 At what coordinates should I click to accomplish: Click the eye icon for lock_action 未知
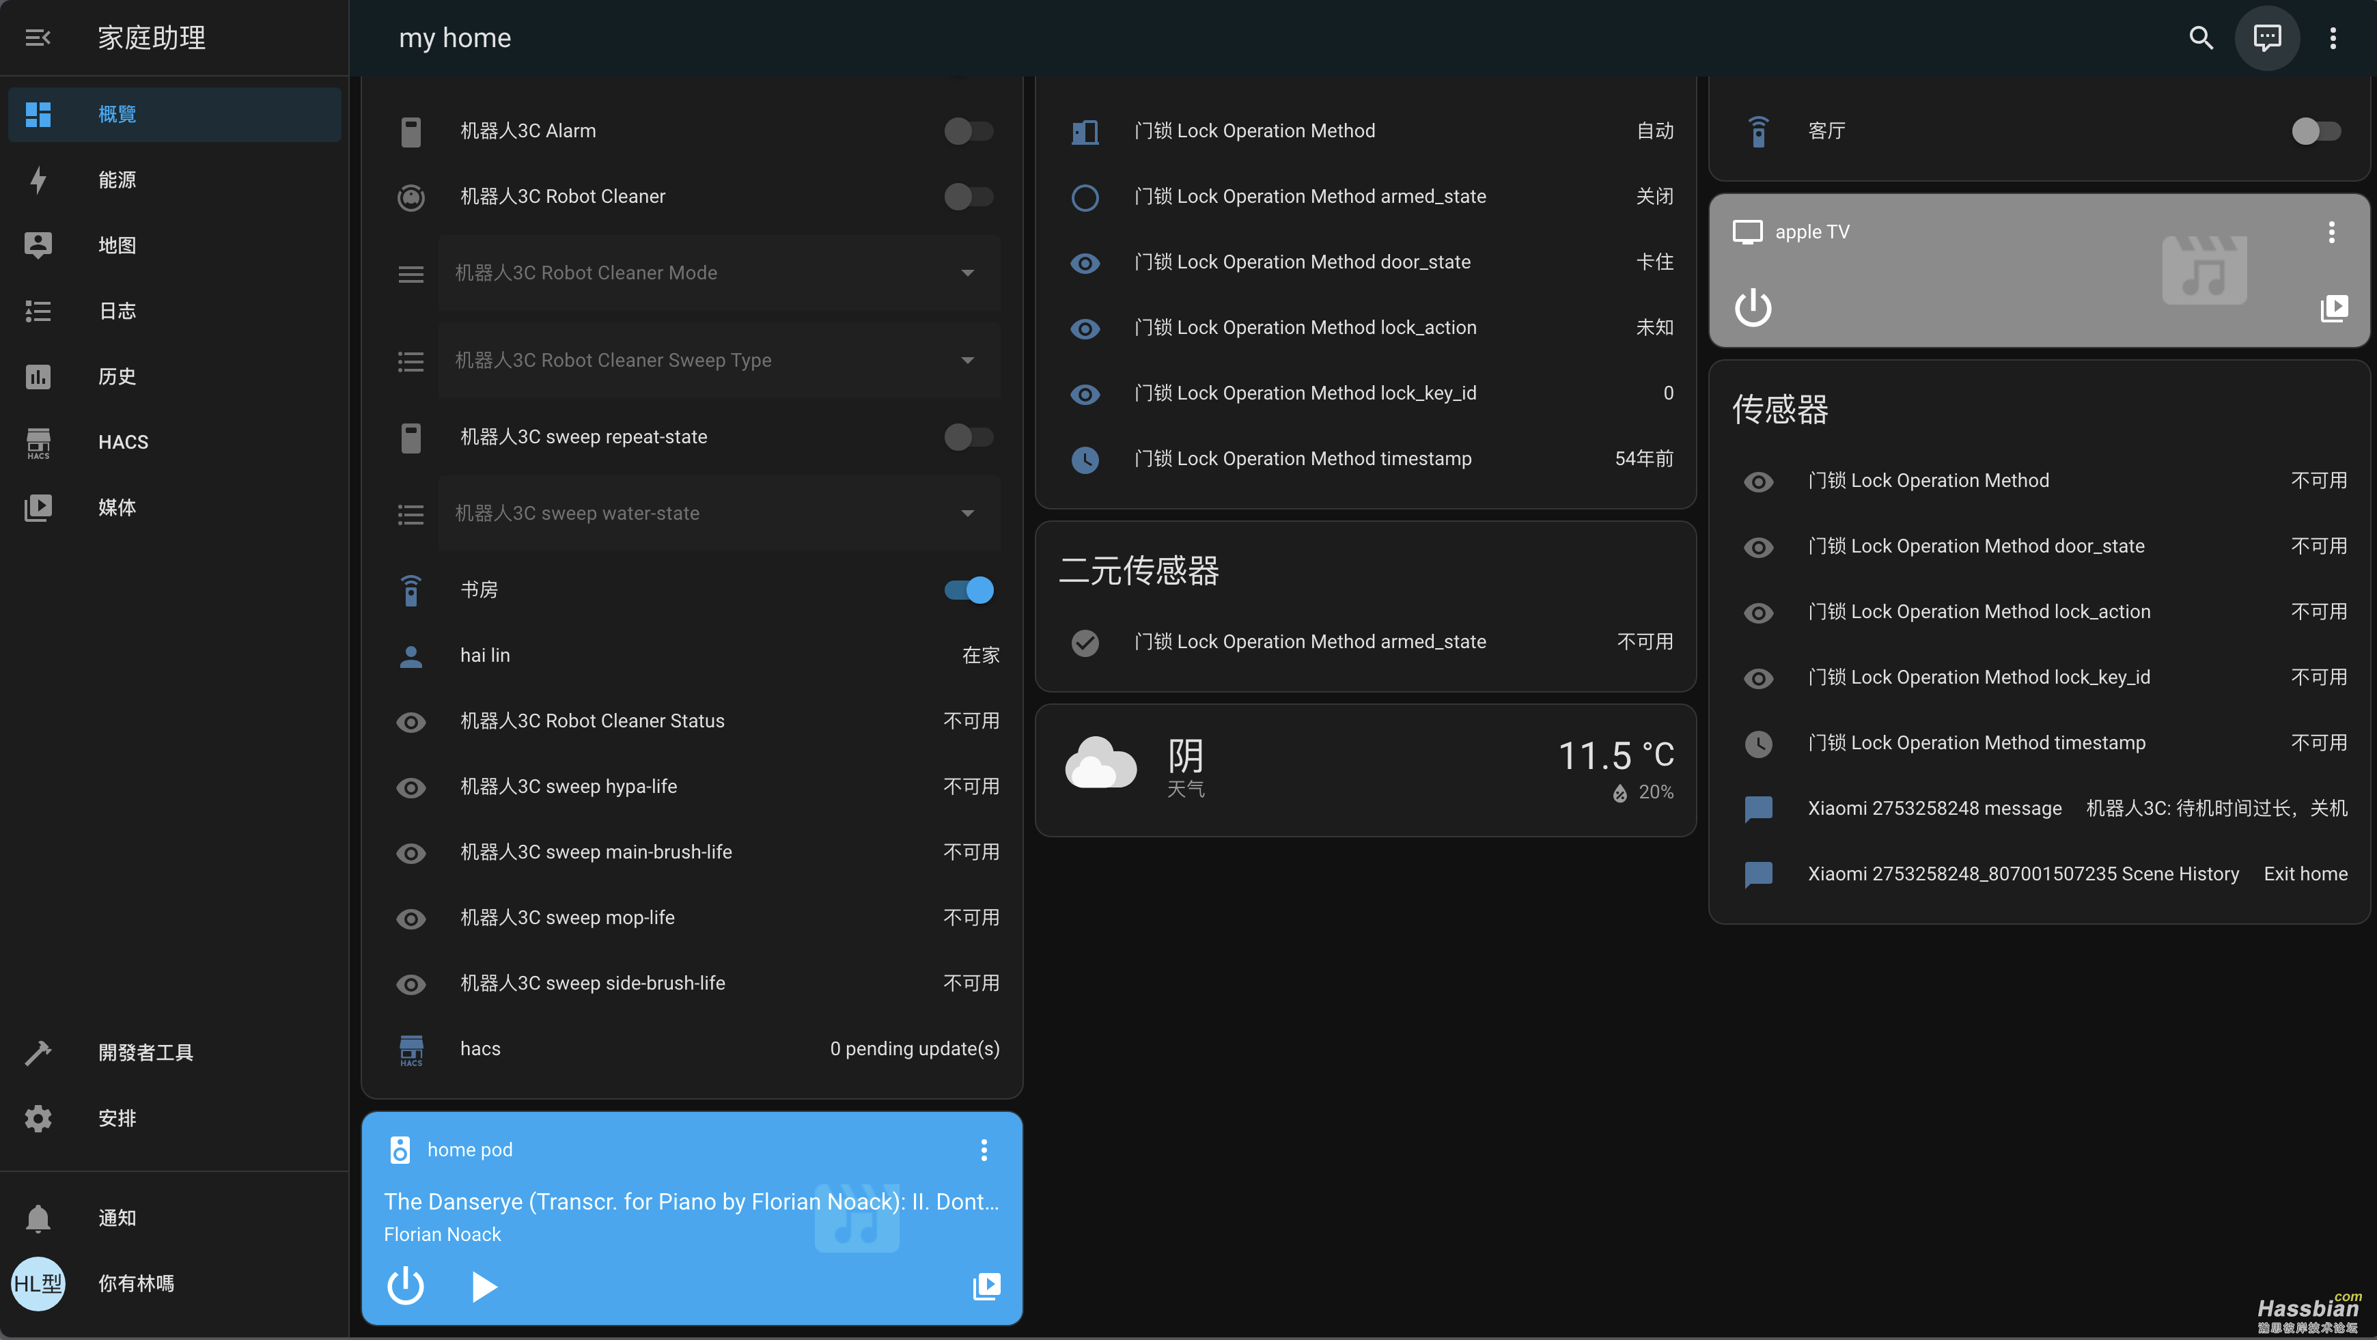pyautogui.click(x=1084, y=328)
